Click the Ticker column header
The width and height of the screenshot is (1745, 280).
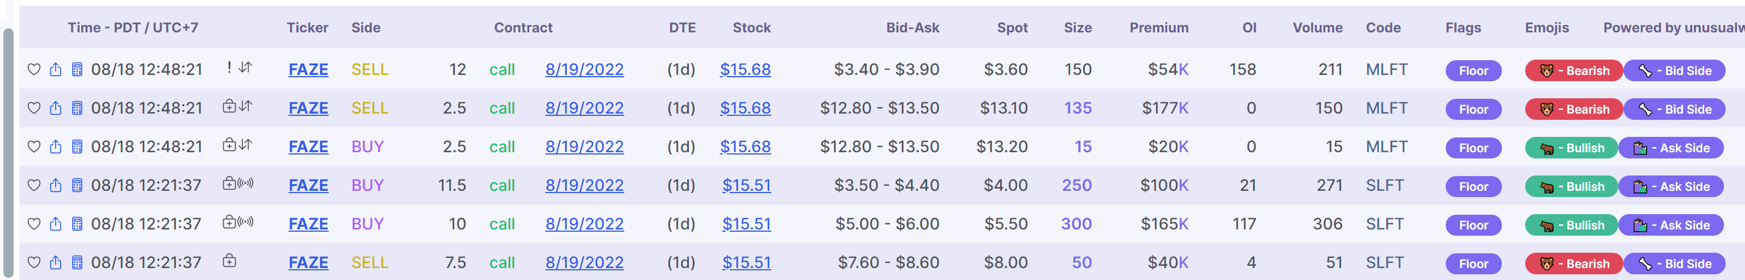307,28
